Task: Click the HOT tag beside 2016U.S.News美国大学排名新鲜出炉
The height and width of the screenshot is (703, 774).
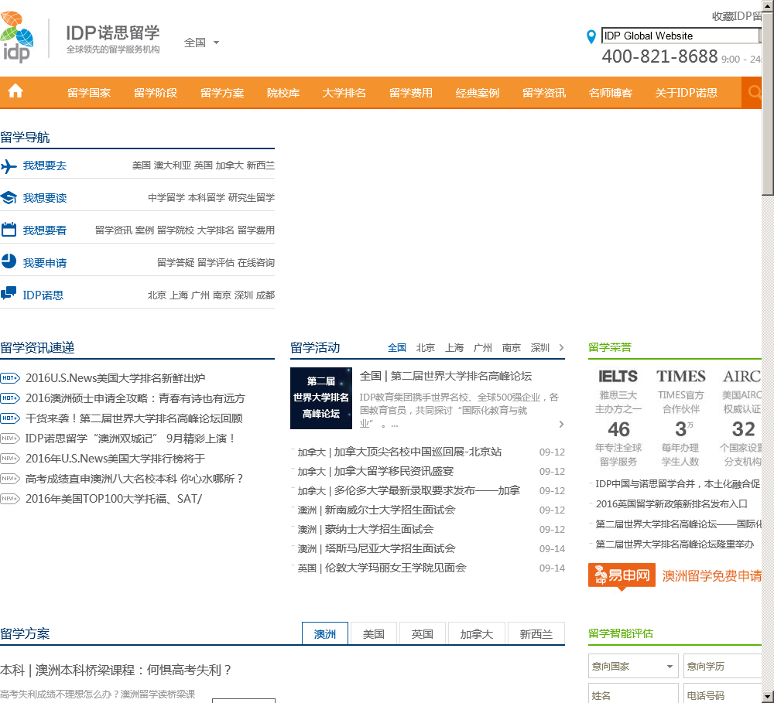Action: pyautogui.click(x=10, y=378)
